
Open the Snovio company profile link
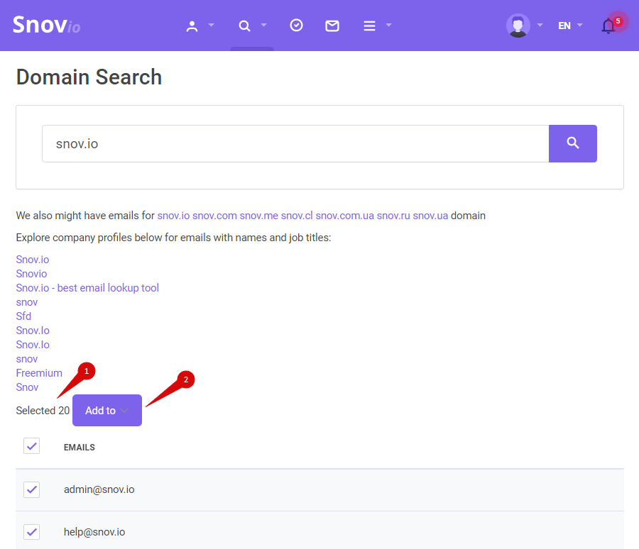(x=31, y=274)
